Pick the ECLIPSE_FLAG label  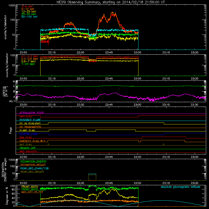28,134
